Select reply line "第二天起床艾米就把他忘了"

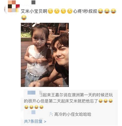[x=61, y=101]
